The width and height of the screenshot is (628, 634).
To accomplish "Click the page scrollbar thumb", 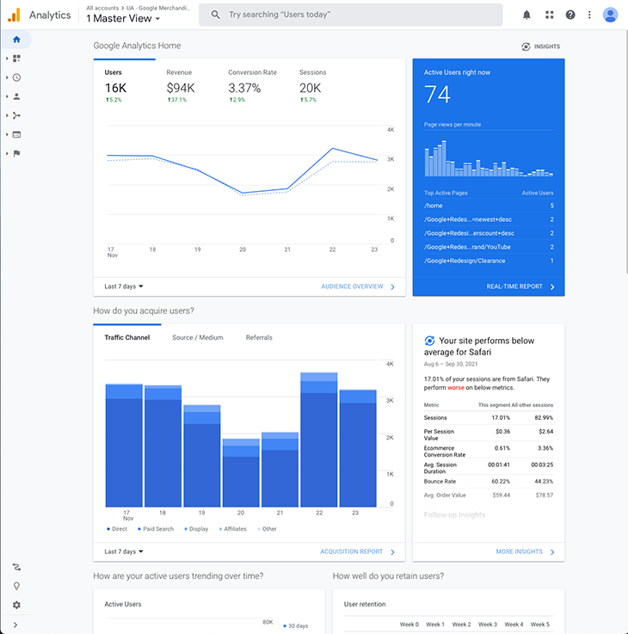I will coord(626,151).
